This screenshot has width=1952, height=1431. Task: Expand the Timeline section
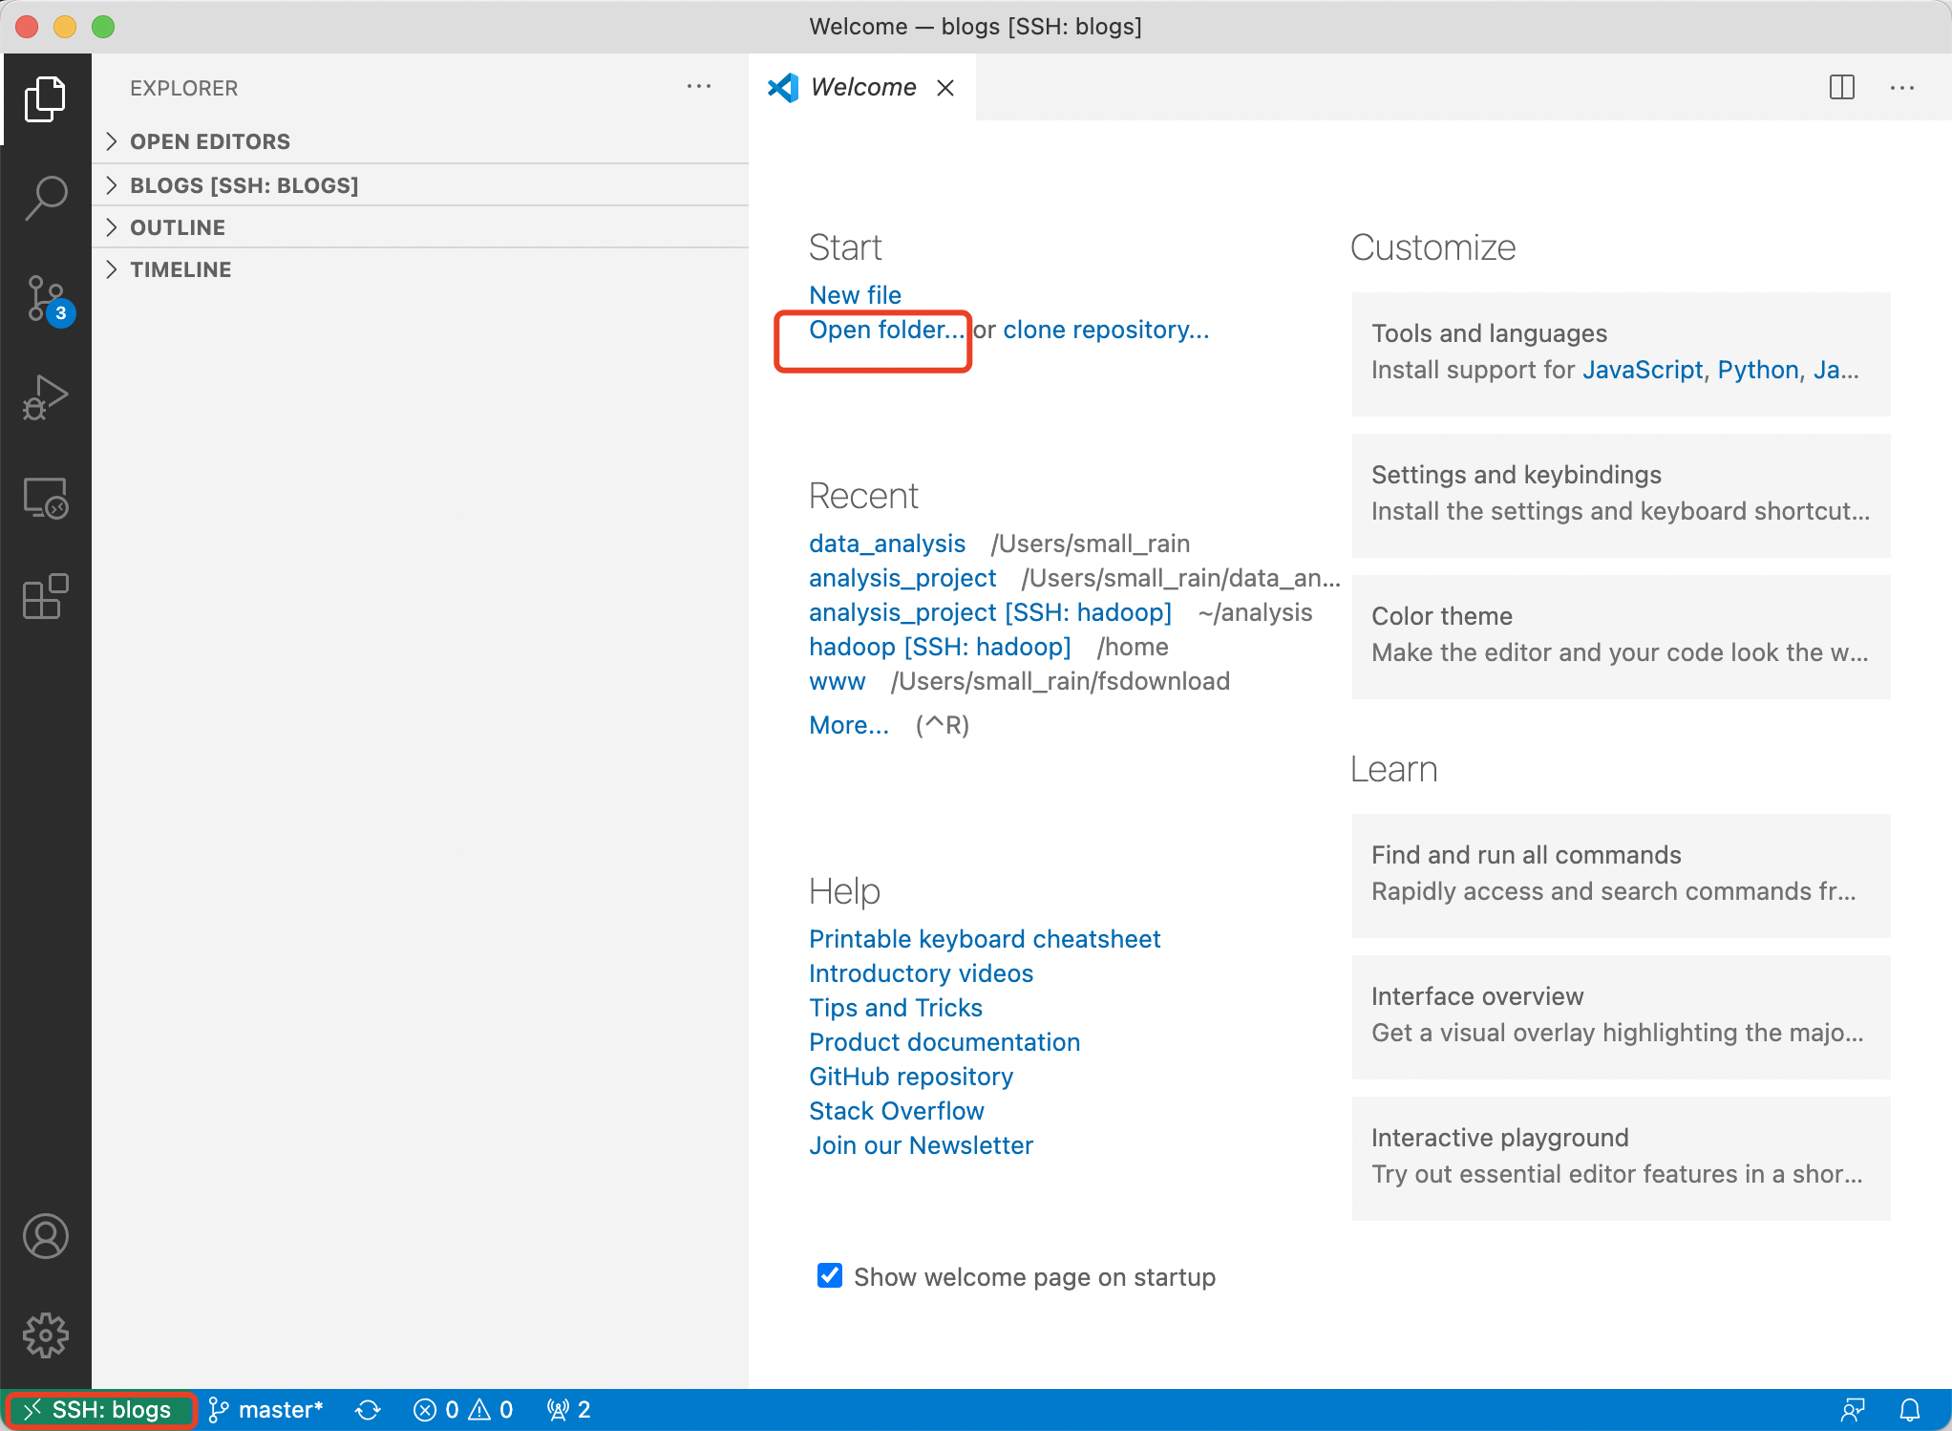(180, 269)
